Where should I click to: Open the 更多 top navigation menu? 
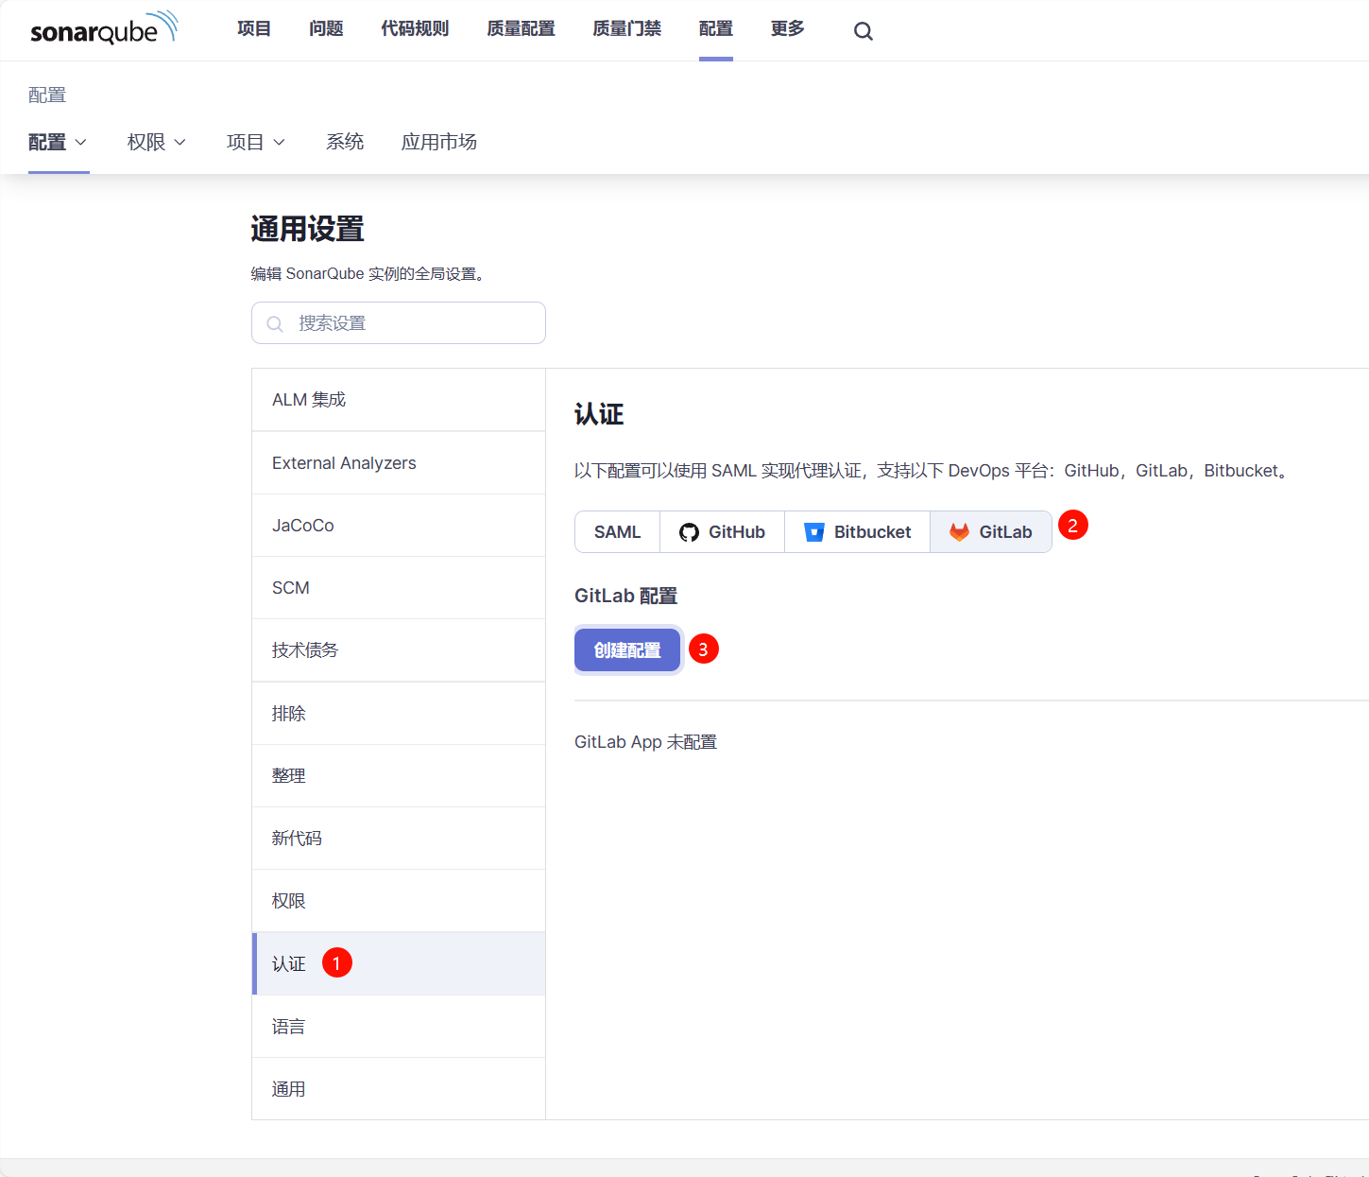pos(787,29)
